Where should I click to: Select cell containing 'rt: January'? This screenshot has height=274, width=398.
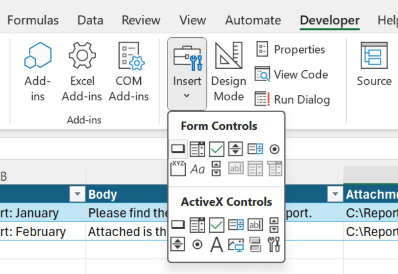coord(43,213)
